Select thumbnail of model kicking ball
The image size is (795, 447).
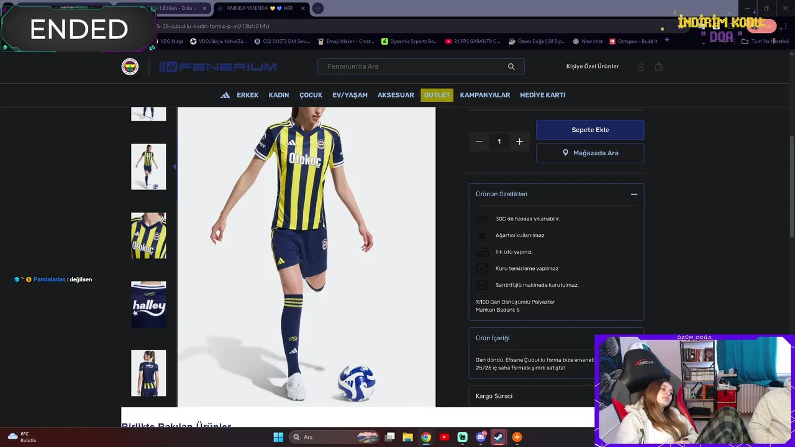coord(148,166)
